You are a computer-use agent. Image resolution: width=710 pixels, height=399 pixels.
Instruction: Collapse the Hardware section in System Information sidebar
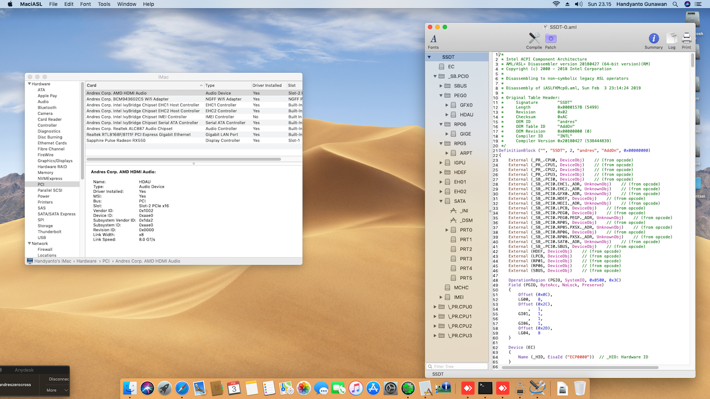click(29, 84)
